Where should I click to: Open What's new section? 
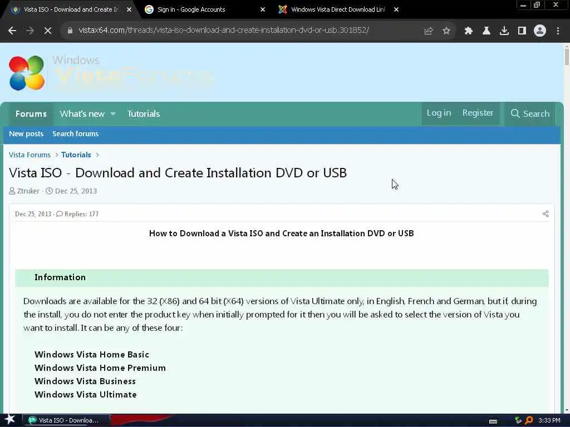coord(82,113)
